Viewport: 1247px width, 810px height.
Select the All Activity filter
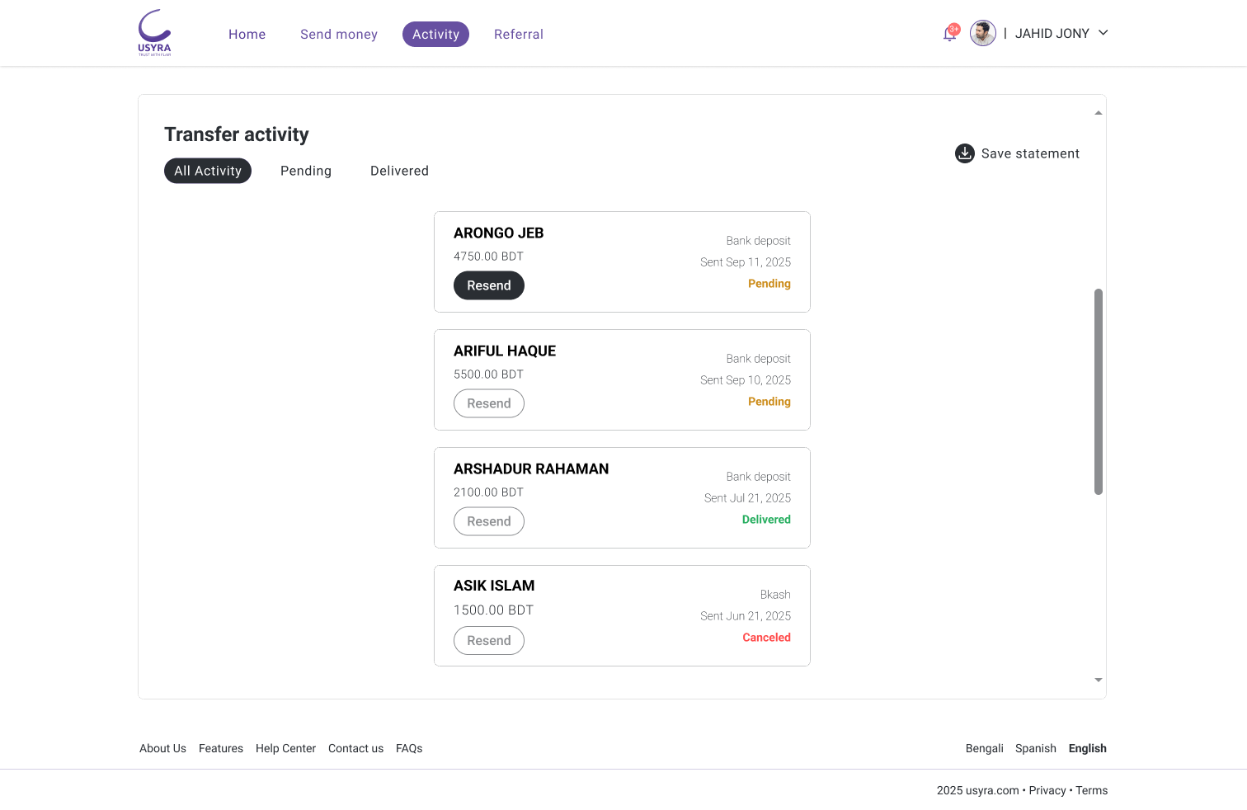point(207,171)
